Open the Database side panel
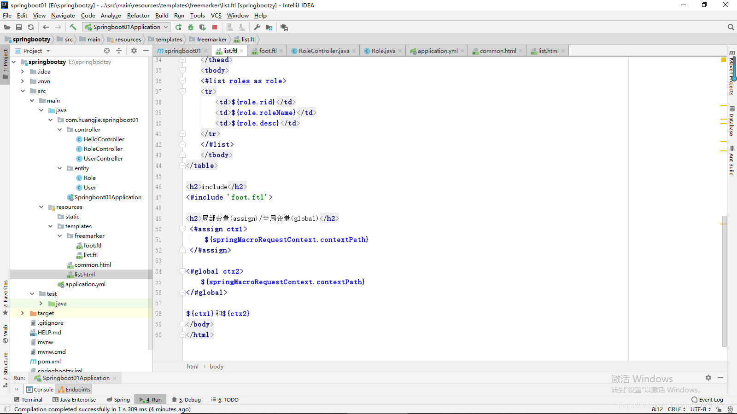This screenshot has width=737, height=414. pos(731,121)
